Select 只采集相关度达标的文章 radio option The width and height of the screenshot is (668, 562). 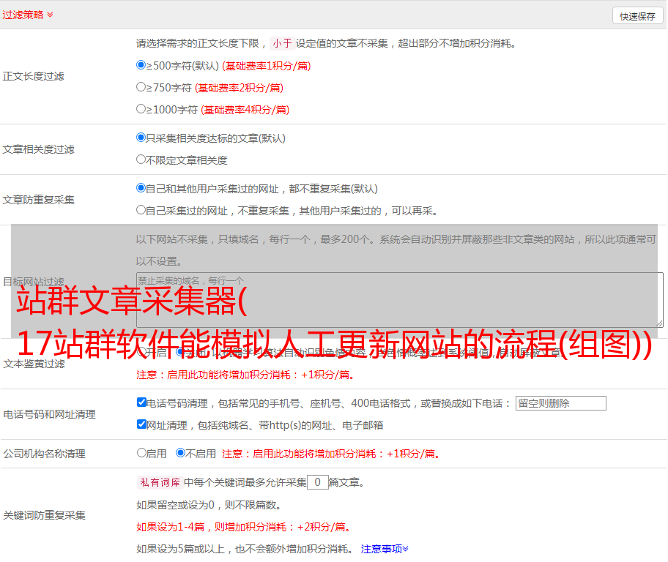[141, 137]
